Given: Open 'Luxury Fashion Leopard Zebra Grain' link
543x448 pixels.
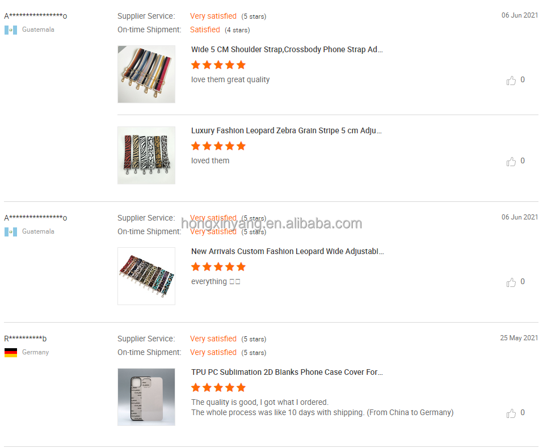Looking at the screenshot, I should click(x=287, y=130).
